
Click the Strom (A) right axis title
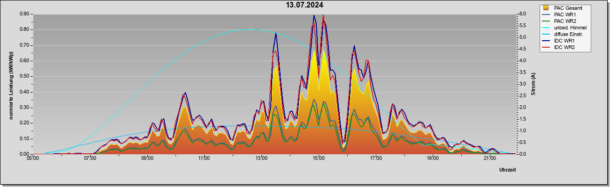533,84
